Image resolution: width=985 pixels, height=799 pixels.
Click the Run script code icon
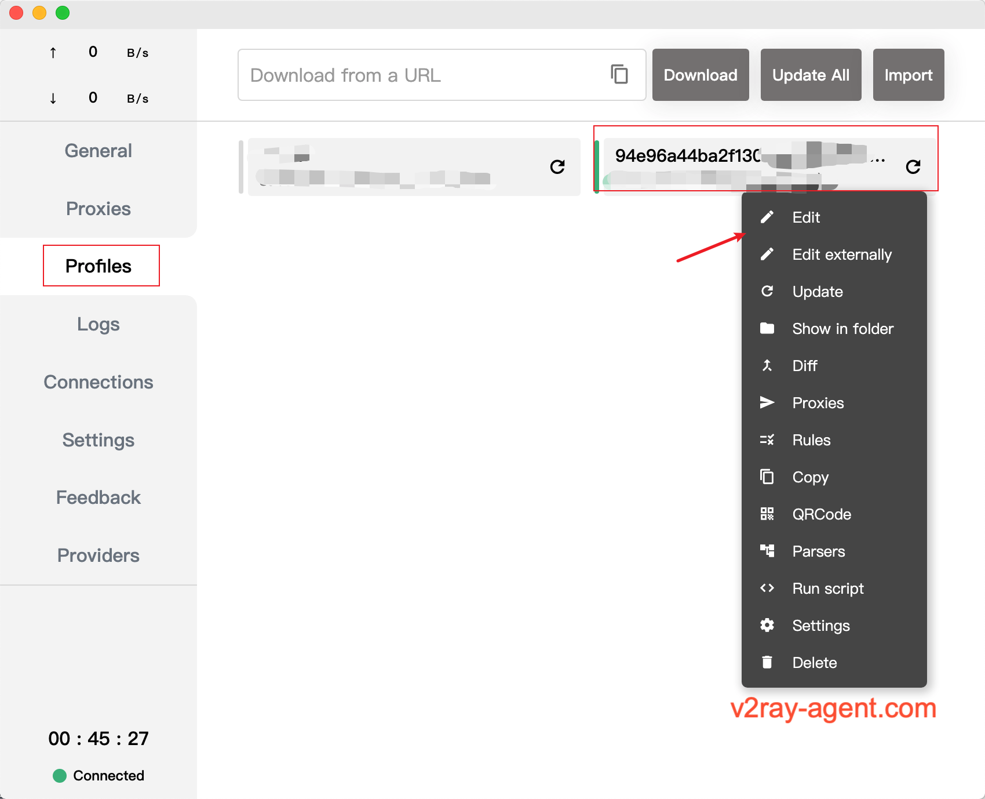(x=767, y=588)
